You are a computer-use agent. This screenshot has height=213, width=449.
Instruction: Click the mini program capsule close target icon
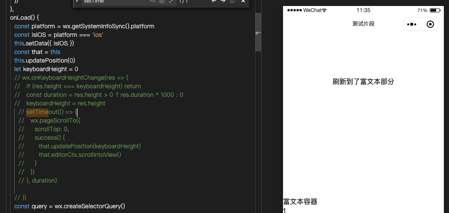click(x=430, y=24)
